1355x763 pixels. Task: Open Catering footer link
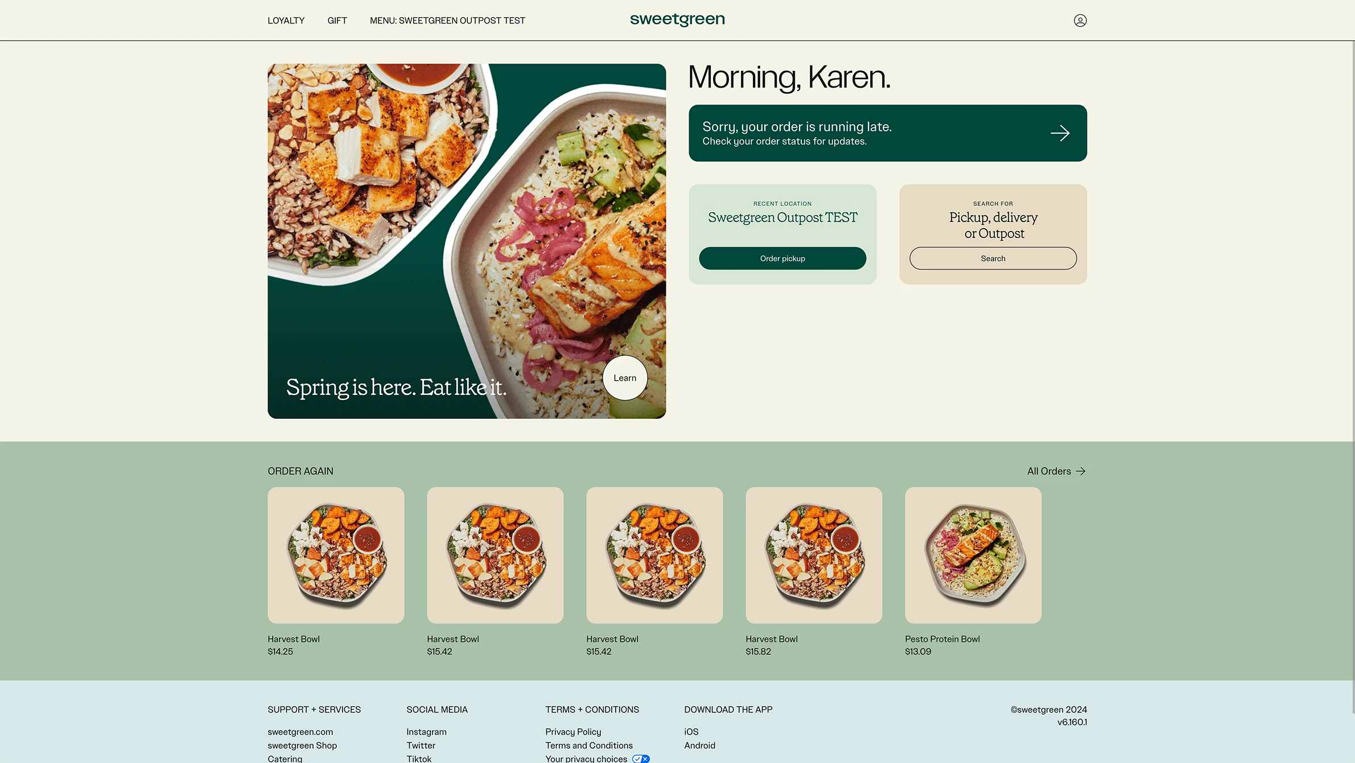point(285,758)
